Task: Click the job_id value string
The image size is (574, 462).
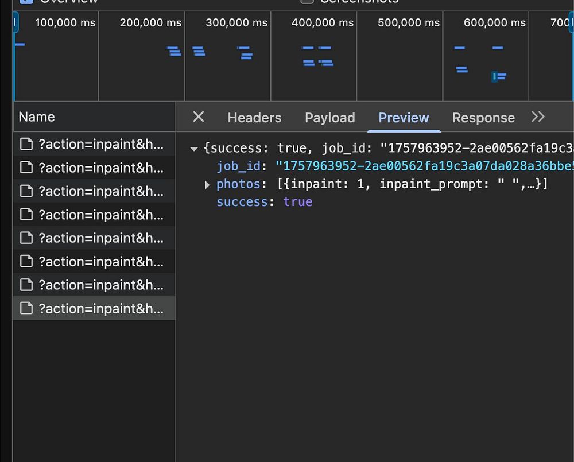Action: [425, 166]
